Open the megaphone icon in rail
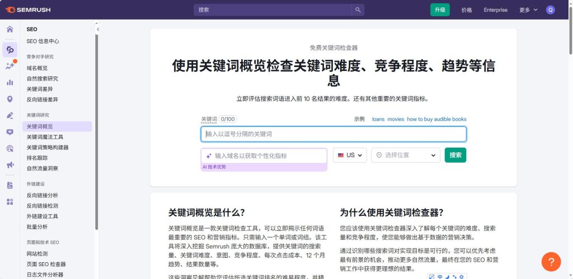573x279 pixels. coord(10,165)
